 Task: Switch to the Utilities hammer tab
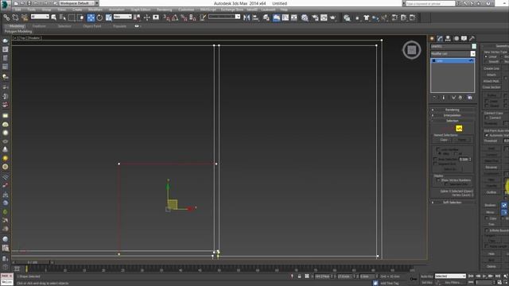(x=472, y=38)
